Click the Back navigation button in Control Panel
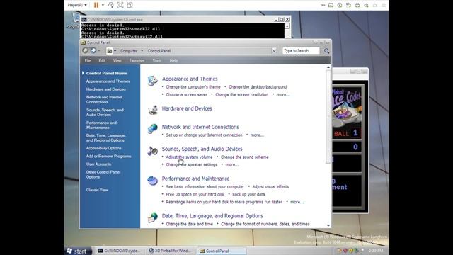The image size is (453, 255). tap(85, 50)
